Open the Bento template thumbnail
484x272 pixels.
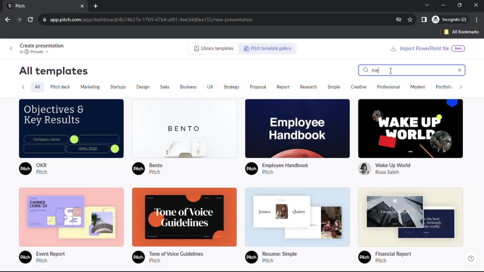(184, 128)
